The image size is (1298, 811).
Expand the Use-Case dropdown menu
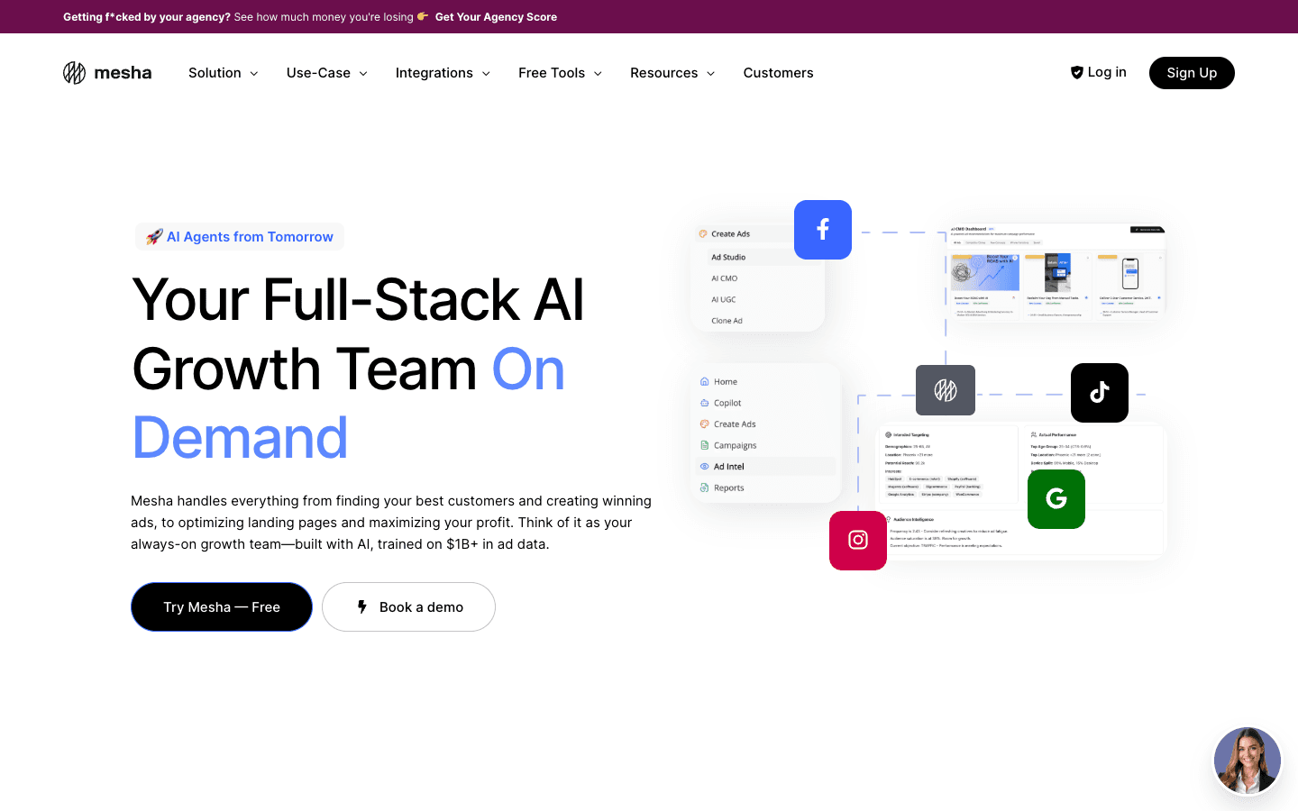(x=326, y=73)
